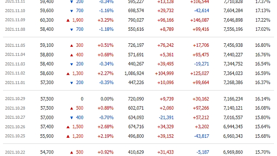Click the red up arrow on the 2021.11.09 row

coord(68,20)
